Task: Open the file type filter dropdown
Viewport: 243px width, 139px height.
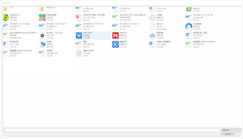Action: (x=231, y=130)
